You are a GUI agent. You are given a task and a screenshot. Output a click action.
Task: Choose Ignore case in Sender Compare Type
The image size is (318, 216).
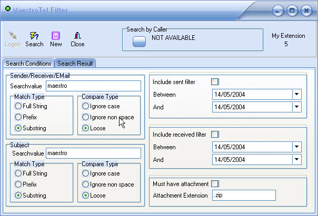click(85, 106)
